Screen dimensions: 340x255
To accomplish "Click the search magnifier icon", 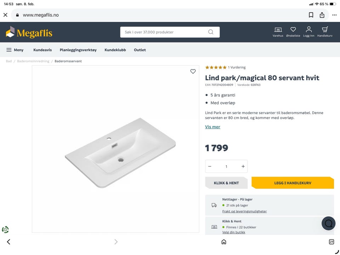I will click(211, 32).
